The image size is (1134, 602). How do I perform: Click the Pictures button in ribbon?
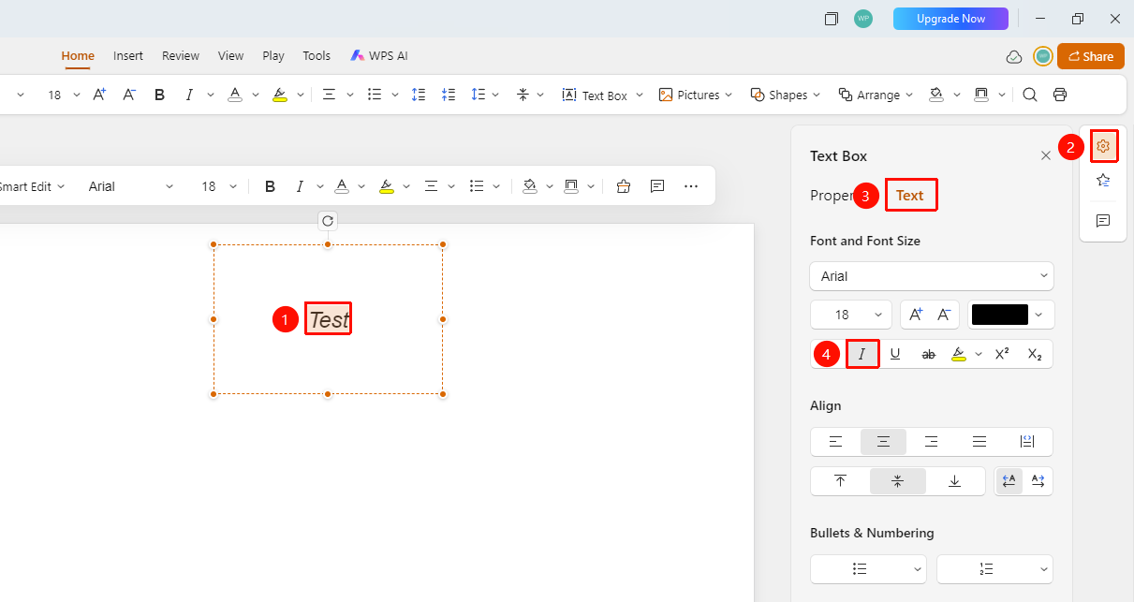pyautogui.click(x=689, y=95)
